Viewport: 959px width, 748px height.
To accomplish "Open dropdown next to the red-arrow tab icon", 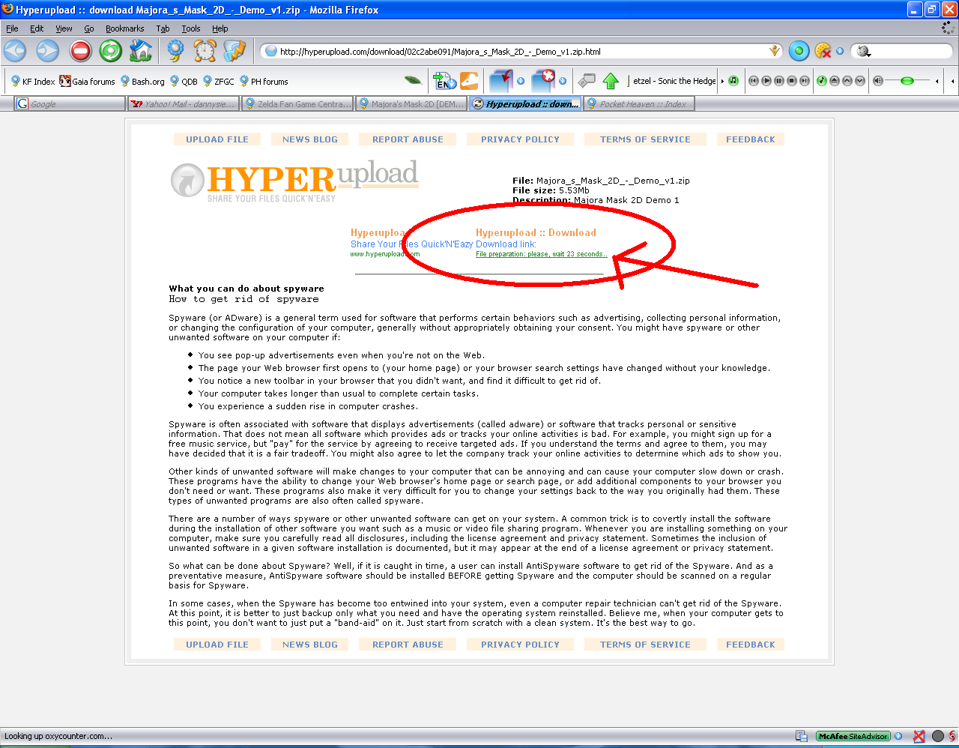I will [x=520, y=81].
